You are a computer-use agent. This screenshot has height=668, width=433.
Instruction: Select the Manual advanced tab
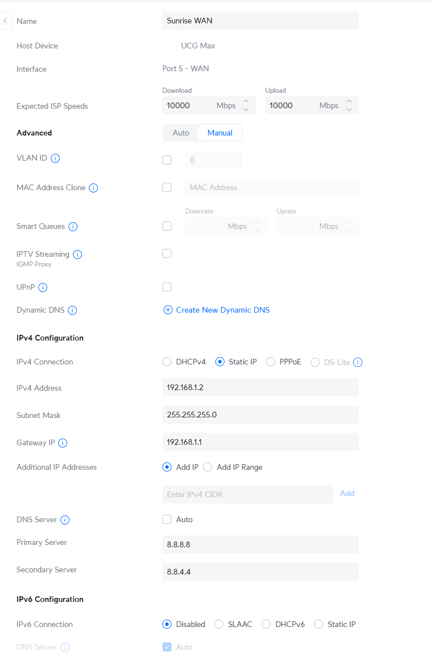(x=220, y=133)
